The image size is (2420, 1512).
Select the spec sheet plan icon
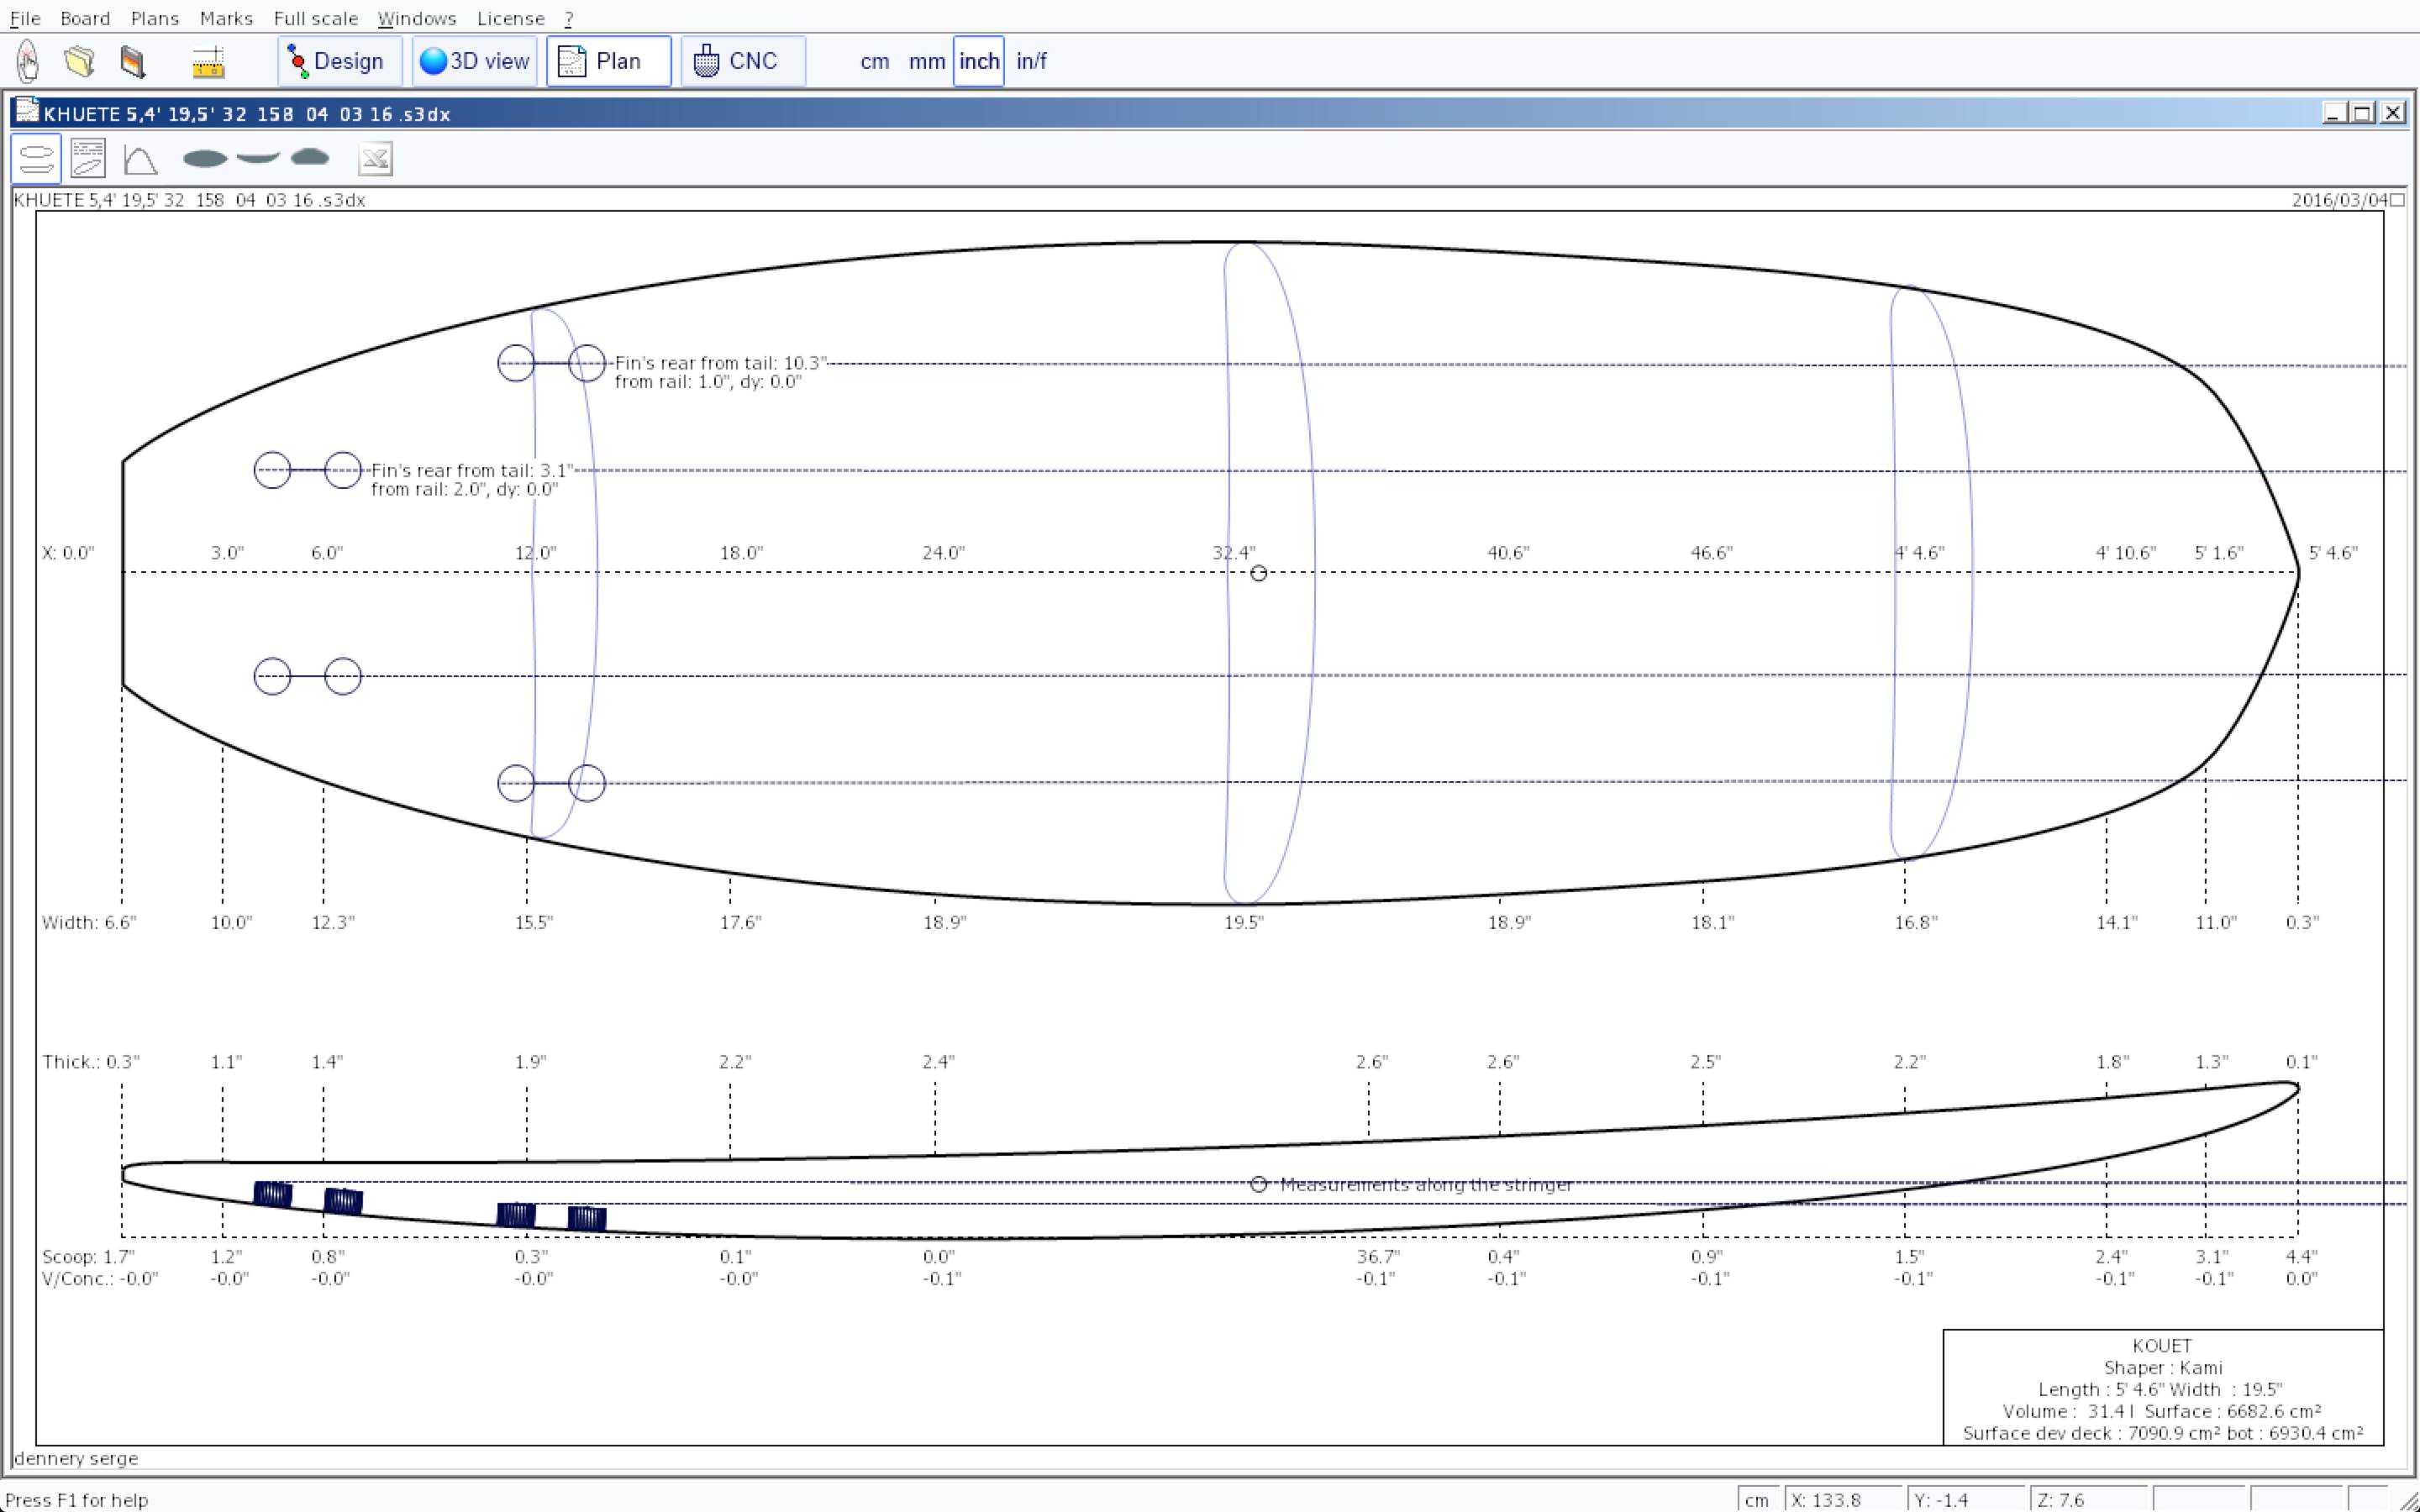tap(88, 159)
